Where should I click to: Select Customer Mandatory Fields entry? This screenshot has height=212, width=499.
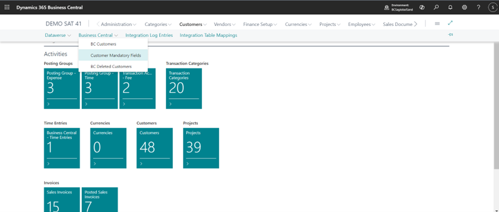click(x=113, y=55)
